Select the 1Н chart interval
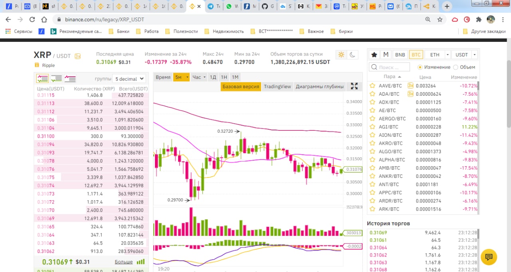Screen dimensions: 511x272 coord(224,77)
